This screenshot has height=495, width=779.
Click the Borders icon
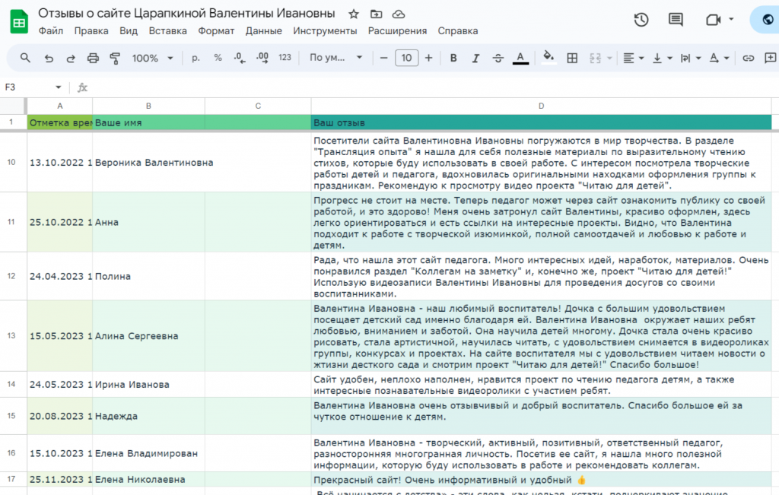tap(573, 58)
